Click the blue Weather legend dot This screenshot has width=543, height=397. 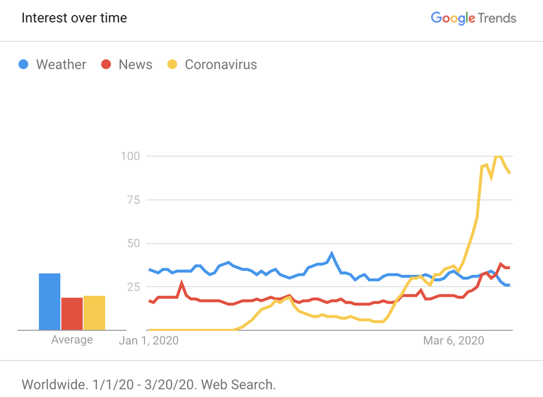[x=23, y=65]
